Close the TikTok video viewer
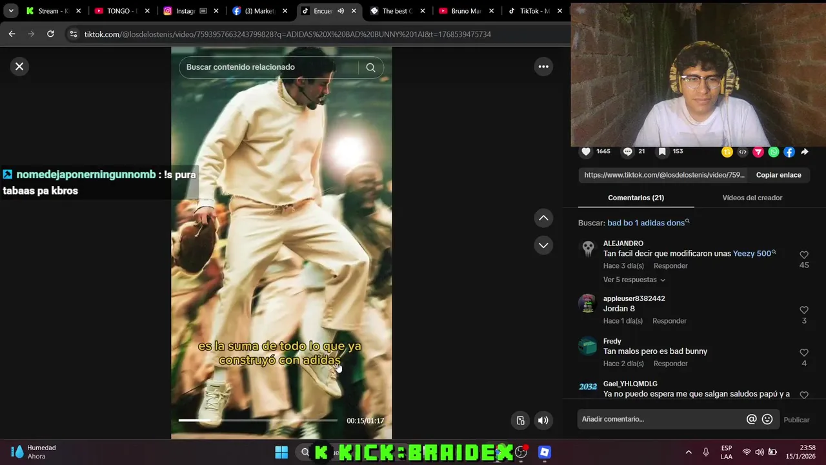The height and width of the screenshot is (465, 826). click(x=19, y=67)
